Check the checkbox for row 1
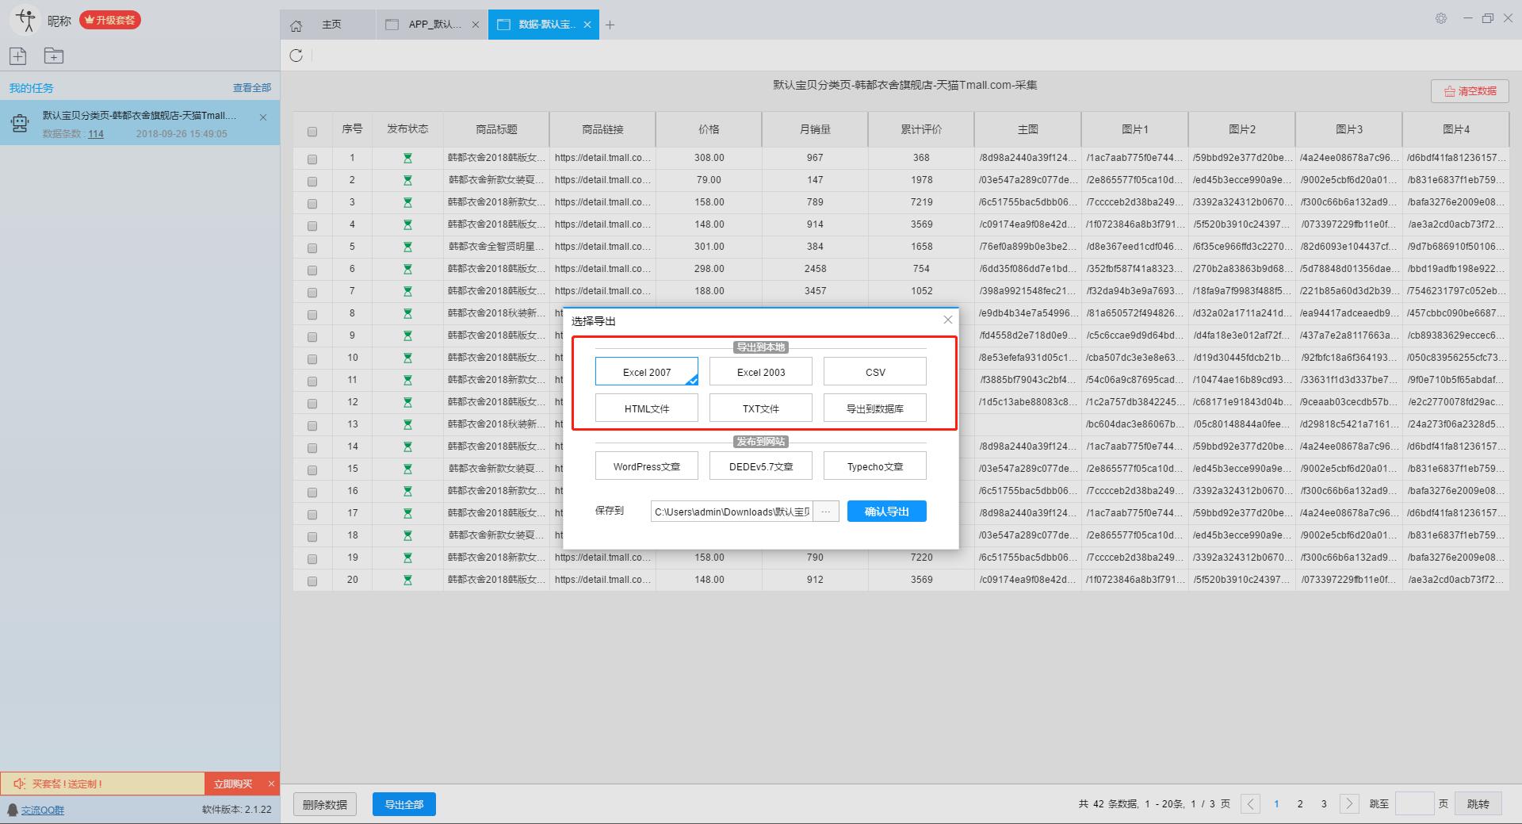The height and width of the screenshot is (824, 1522). tap(312, 159)
